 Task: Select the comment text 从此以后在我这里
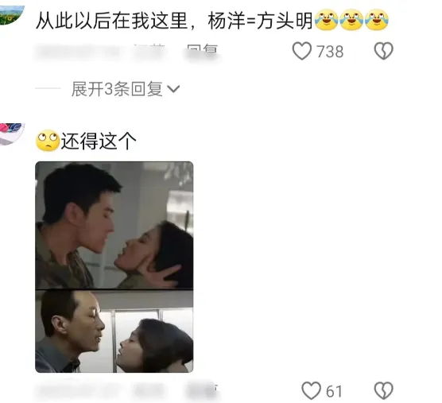click(x=112, y=21)
